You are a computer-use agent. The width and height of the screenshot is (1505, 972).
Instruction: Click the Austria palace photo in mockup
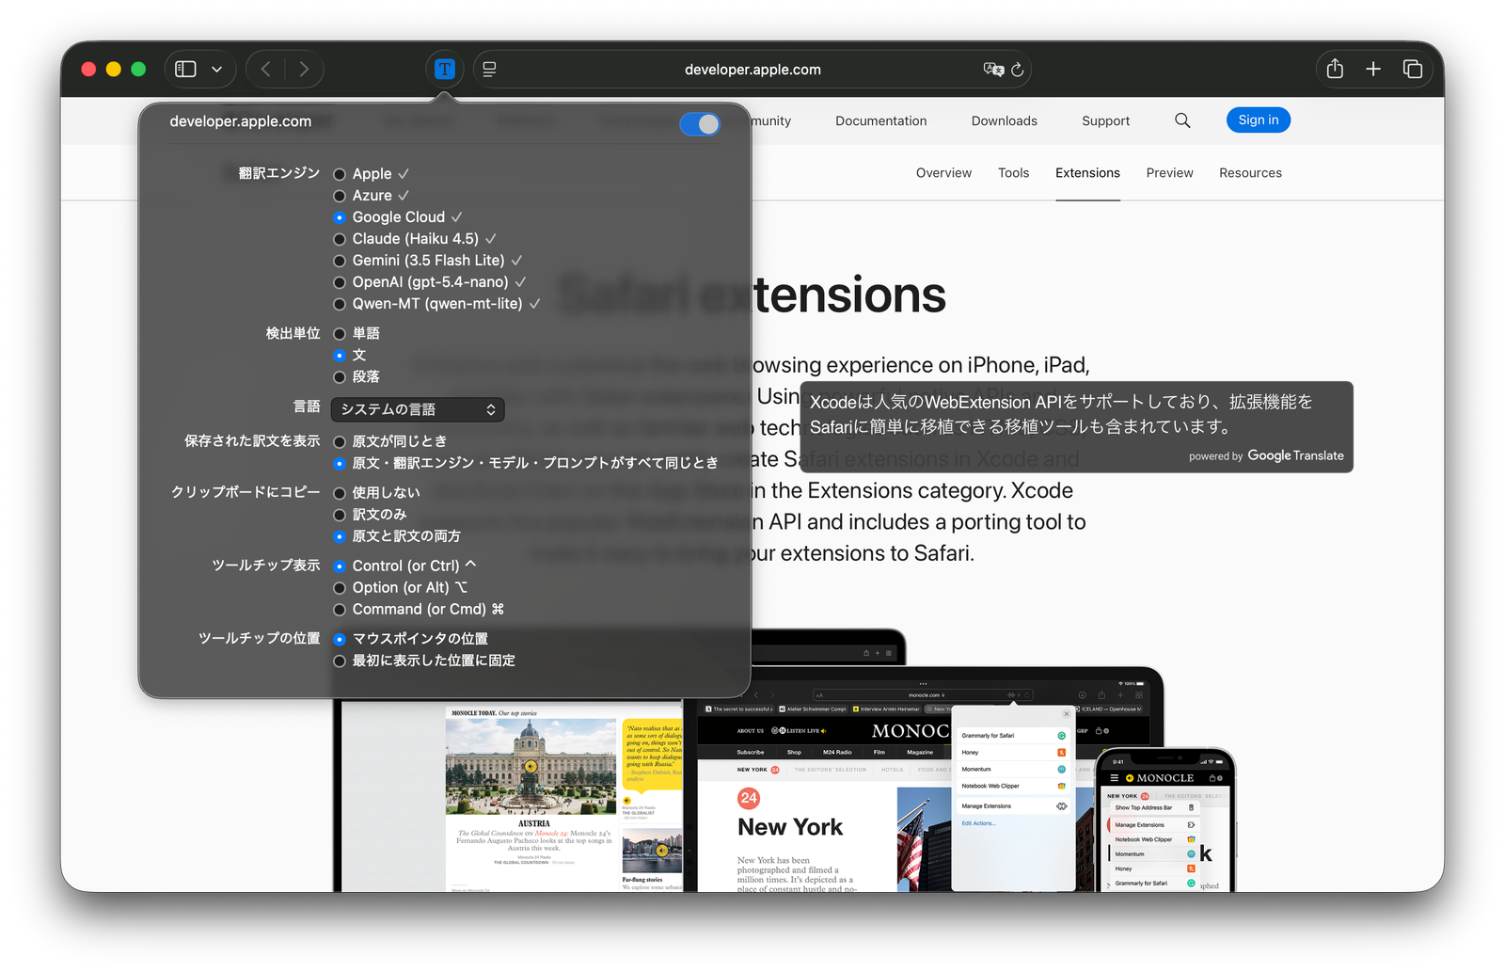point(531,767)
